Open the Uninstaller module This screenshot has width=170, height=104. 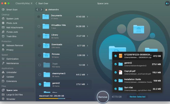coord(12,72)
